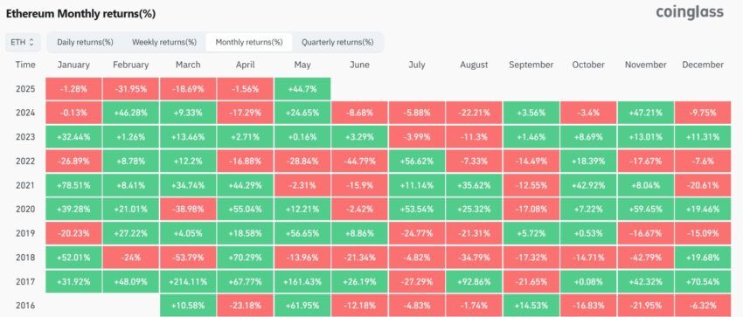Screen dimensions: 743x317
Task: Select the Monthly returns(%) tab
Action: (x=249, y=42)
